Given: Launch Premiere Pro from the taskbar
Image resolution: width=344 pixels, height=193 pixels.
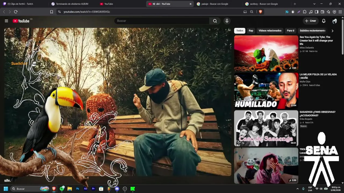Looking at the screenshot, I should (x=93, y=189).
